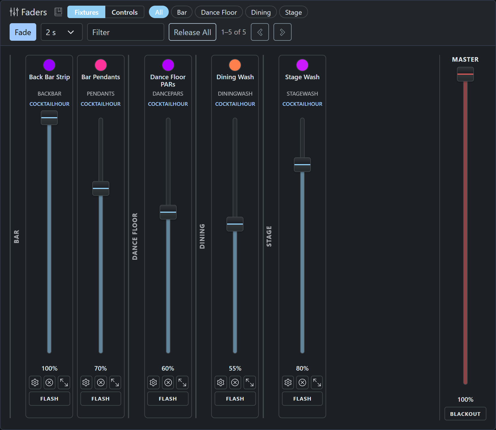Click the Master fader handle
The image size is (496, 430).
465,74
